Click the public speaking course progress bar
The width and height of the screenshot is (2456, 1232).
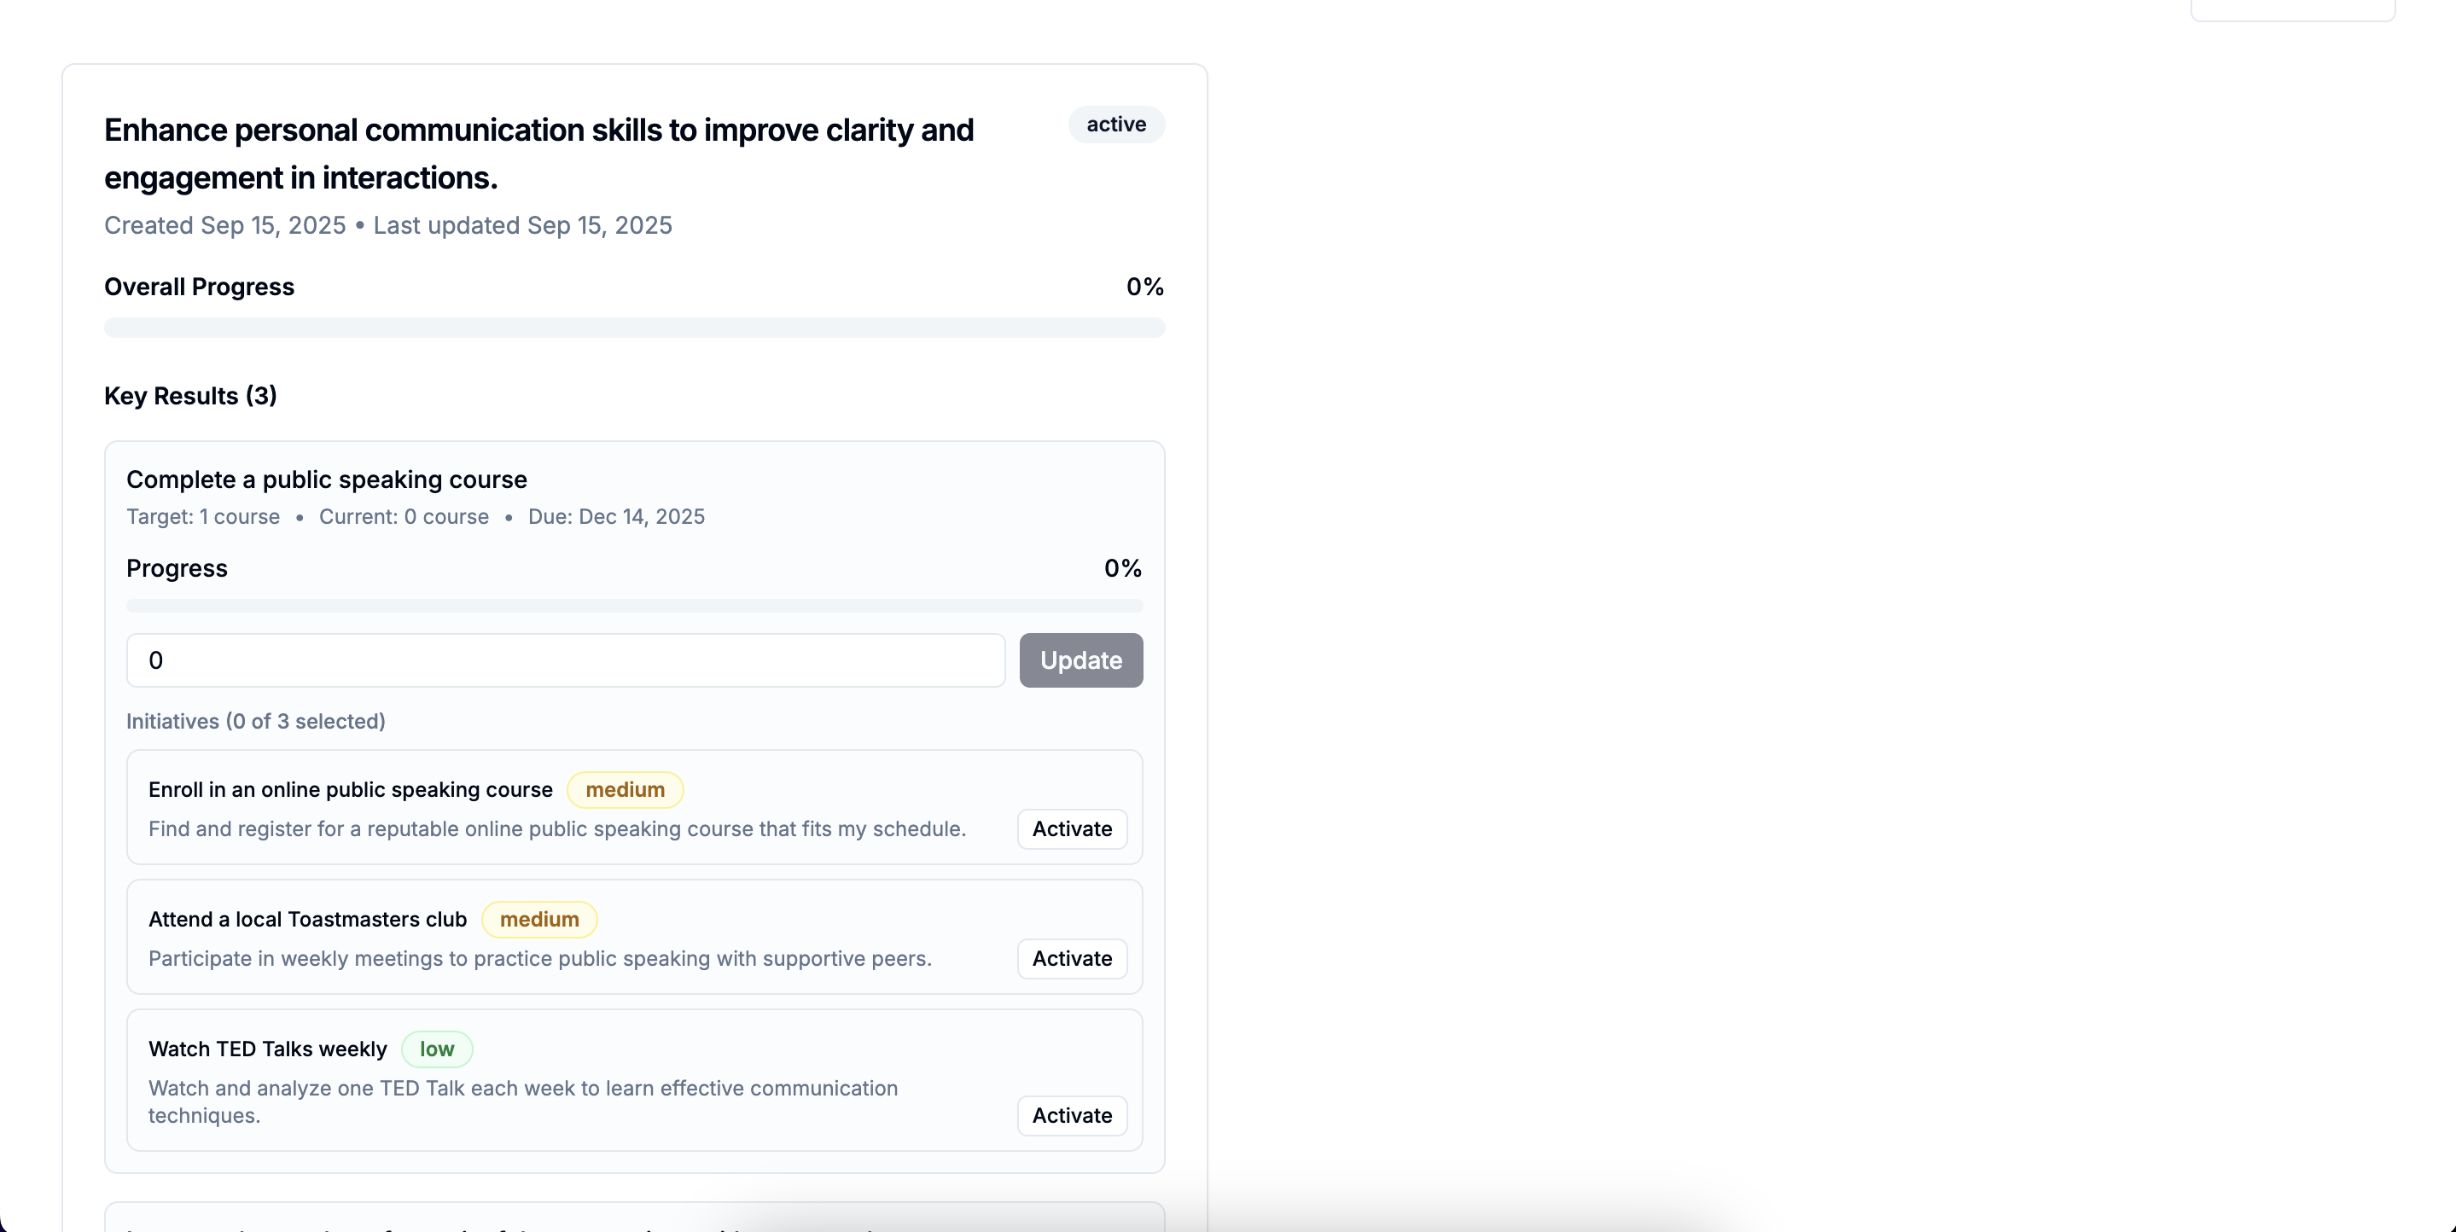(x=634, y=606)
